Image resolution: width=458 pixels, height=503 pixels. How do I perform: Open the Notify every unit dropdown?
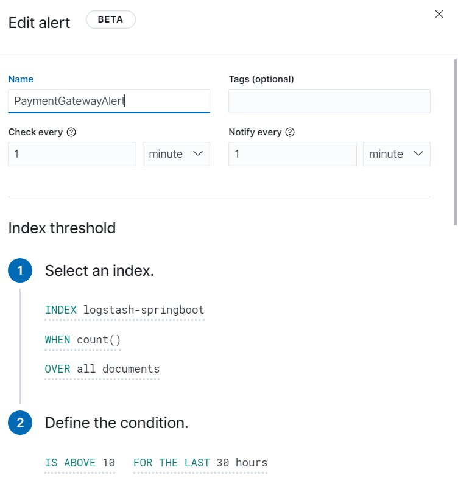pyautogui.click(x=396, y=154)
